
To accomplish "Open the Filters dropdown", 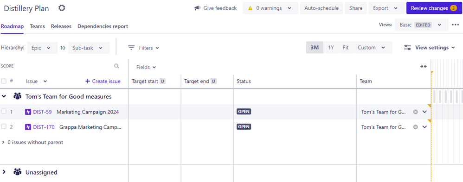I will 144,48.
